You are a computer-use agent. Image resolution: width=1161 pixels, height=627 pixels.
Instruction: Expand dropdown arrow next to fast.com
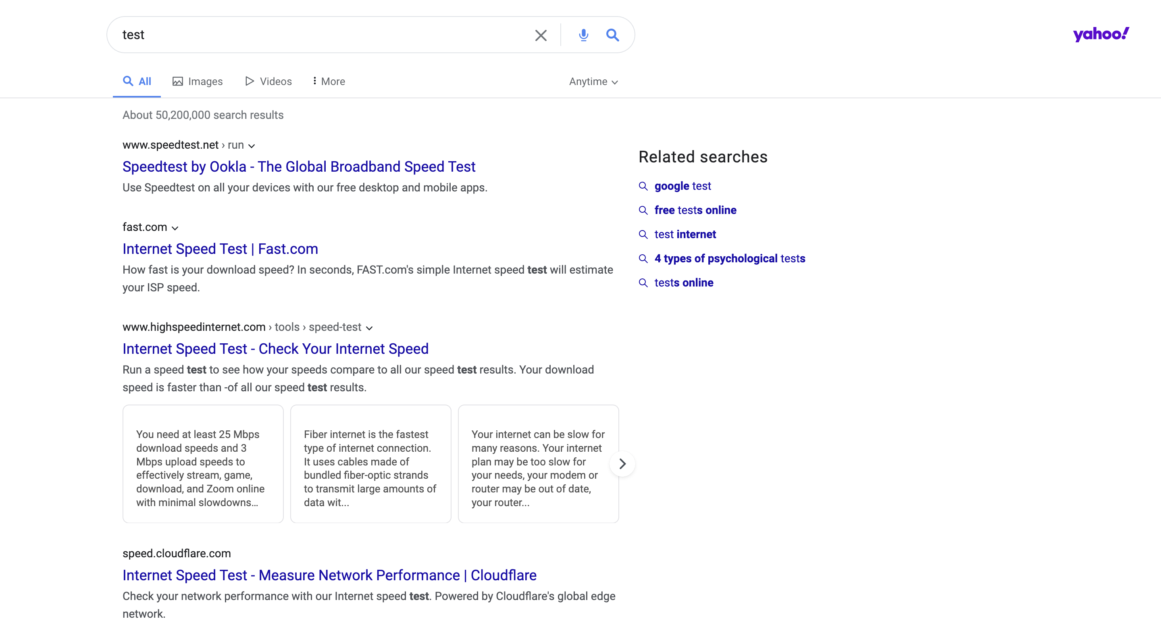tap(175, 228)
